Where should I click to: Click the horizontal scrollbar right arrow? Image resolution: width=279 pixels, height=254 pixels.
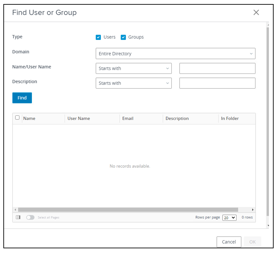pos(253,210)
